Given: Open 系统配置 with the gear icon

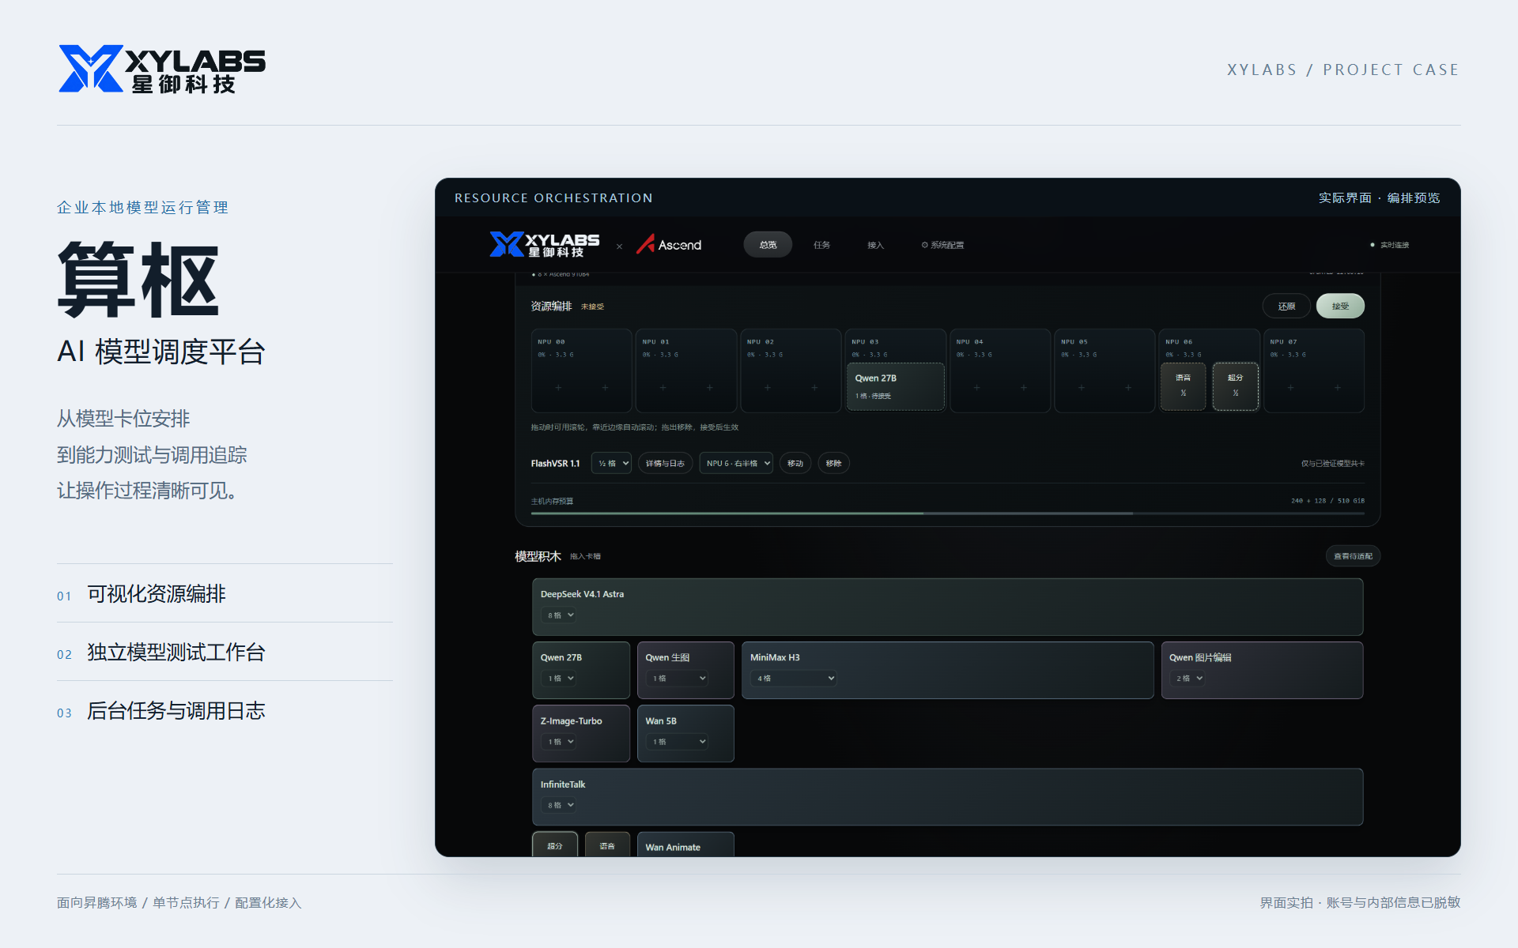Looking at the screenshot, I should pos(942,245).
